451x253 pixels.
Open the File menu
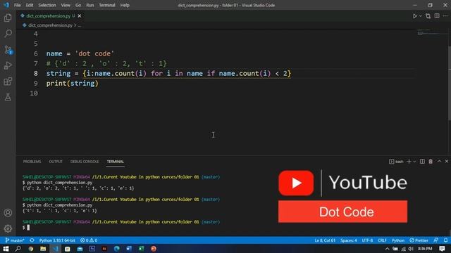click(x=17, y=5)
